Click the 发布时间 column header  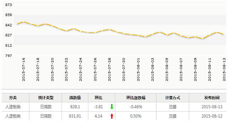212,98
